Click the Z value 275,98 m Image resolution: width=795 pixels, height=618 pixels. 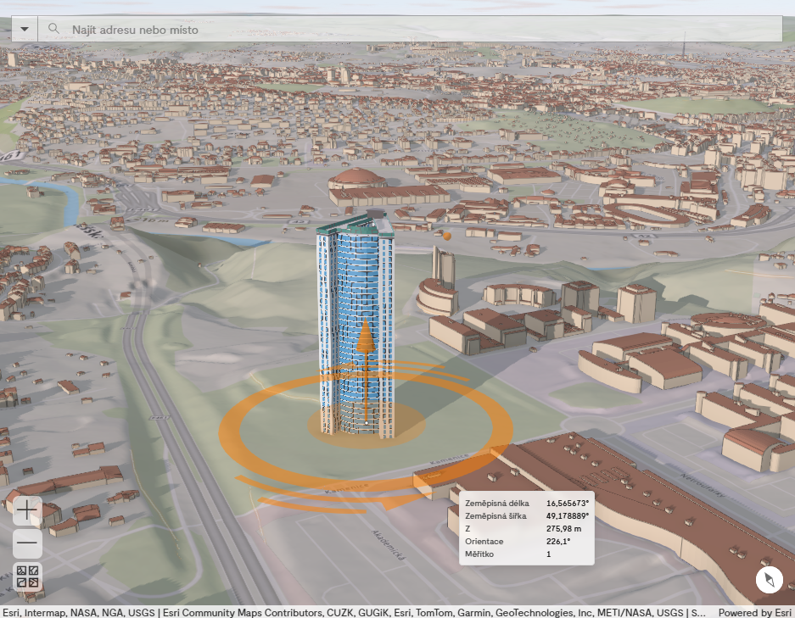(563, 529)
